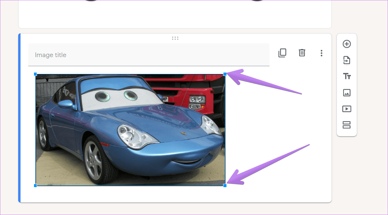Click the Image title input field
388x215 pixels.
click(x=149, y=55)
